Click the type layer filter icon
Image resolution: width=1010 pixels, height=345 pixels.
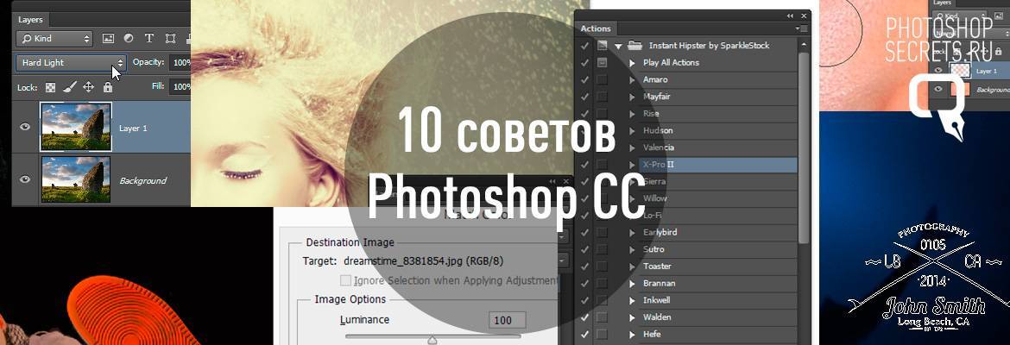(x=149, y=39)
